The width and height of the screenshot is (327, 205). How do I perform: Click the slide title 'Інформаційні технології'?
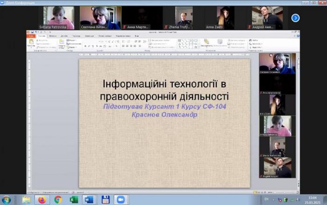point(164,84)
